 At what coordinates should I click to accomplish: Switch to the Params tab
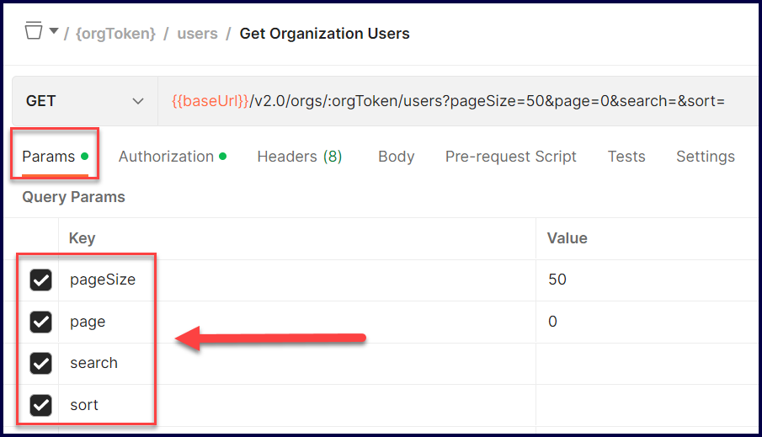49,157
